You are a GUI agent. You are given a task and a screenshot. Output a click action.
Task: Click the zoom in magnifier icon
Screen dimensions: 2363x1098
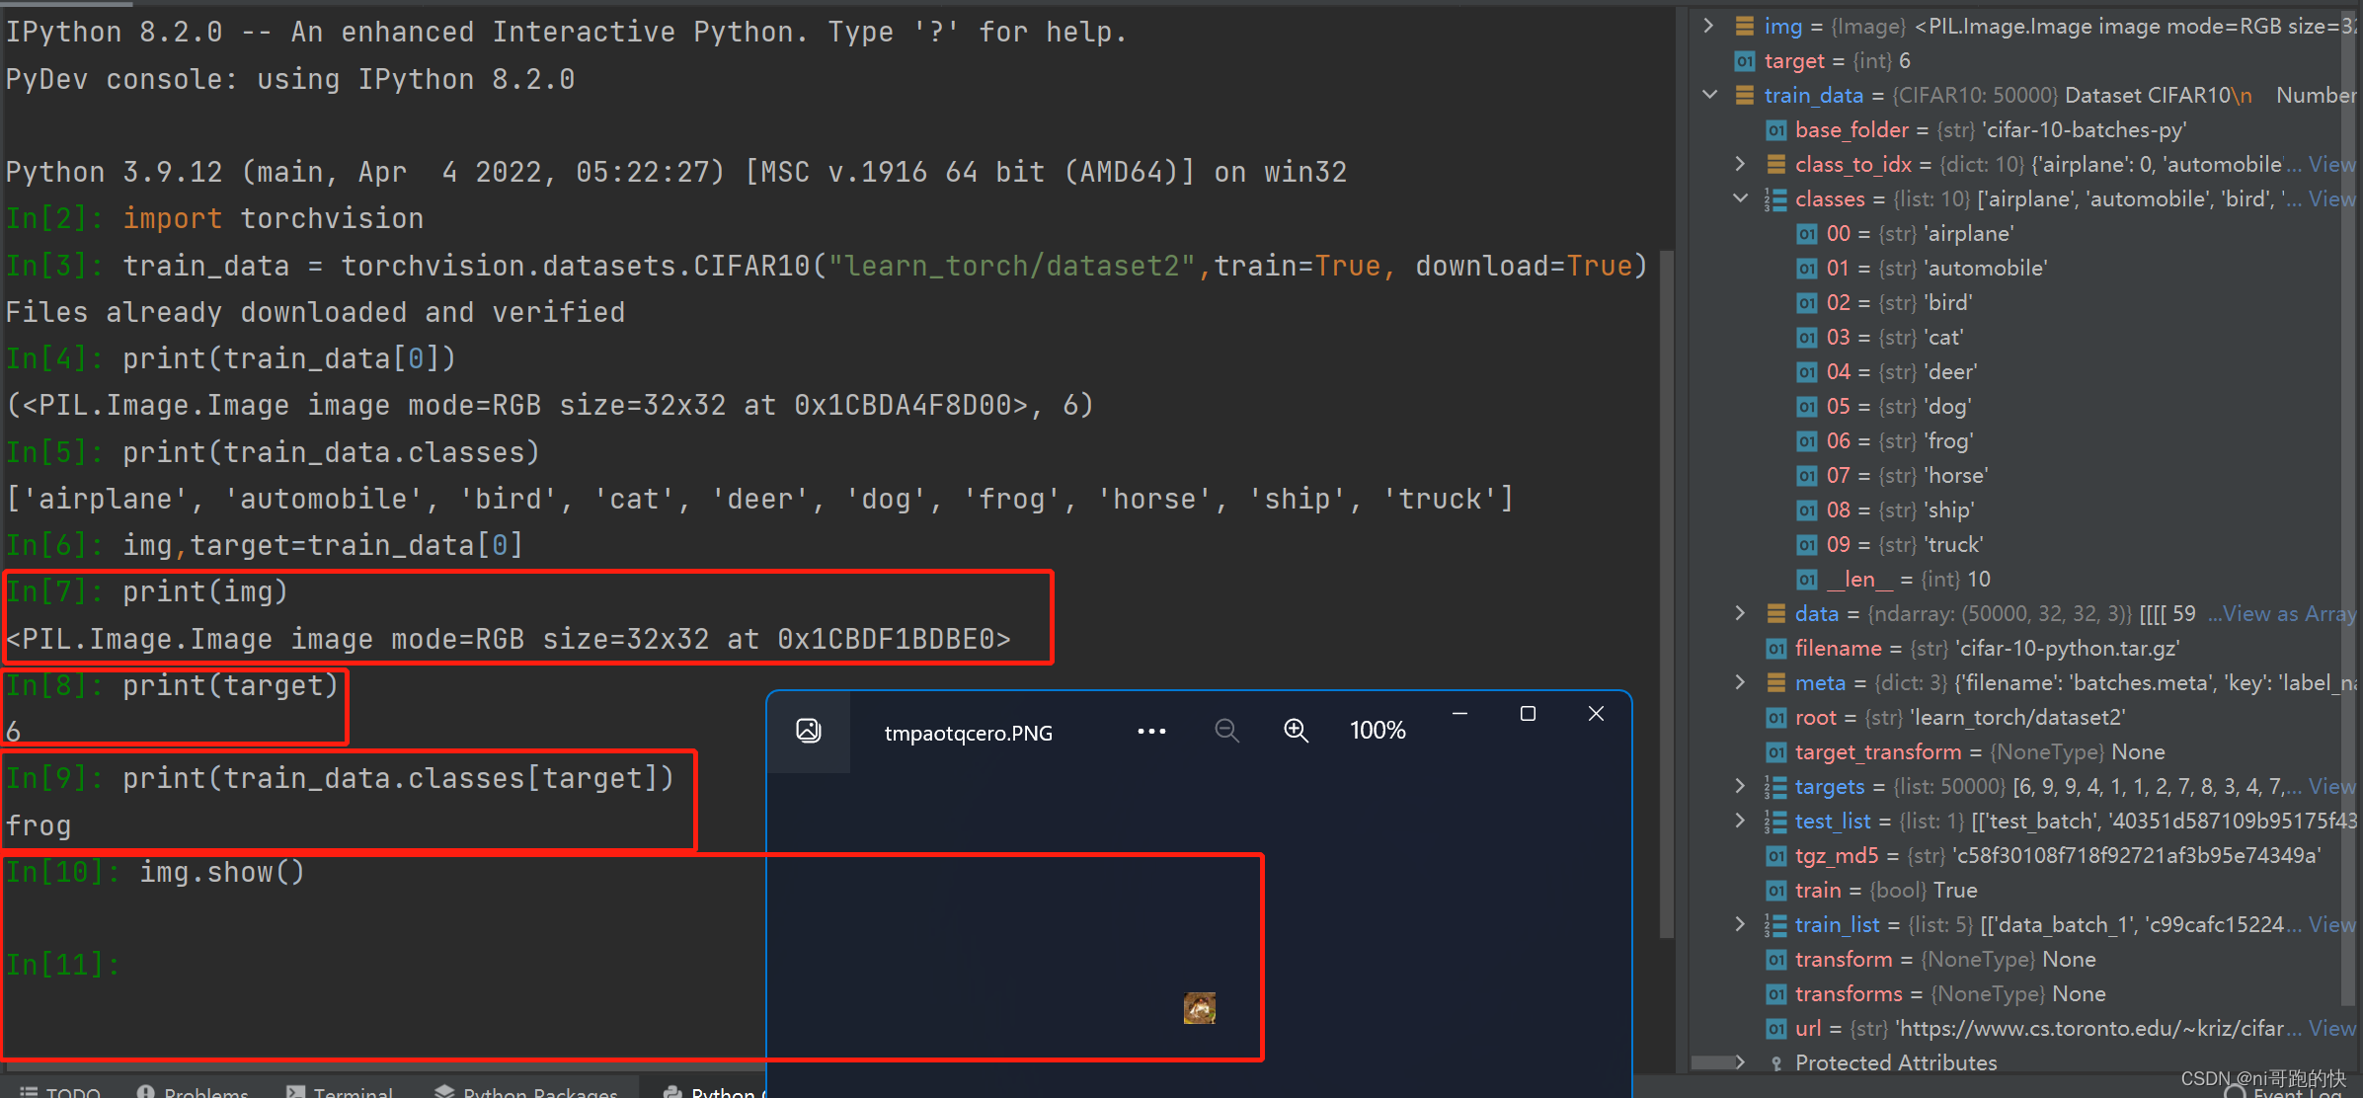(1296, 731)
